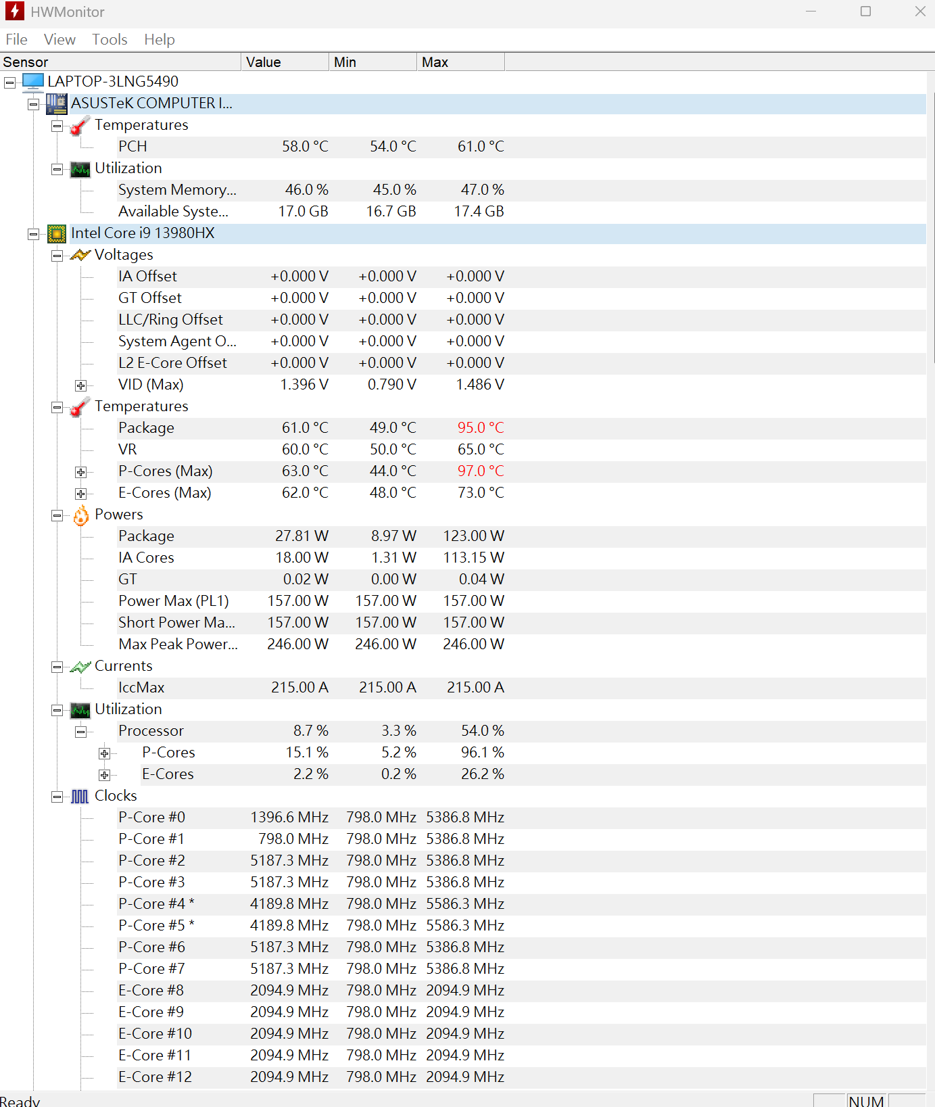Click the Sensor column header
The image size is (935, 1107).
120,62
